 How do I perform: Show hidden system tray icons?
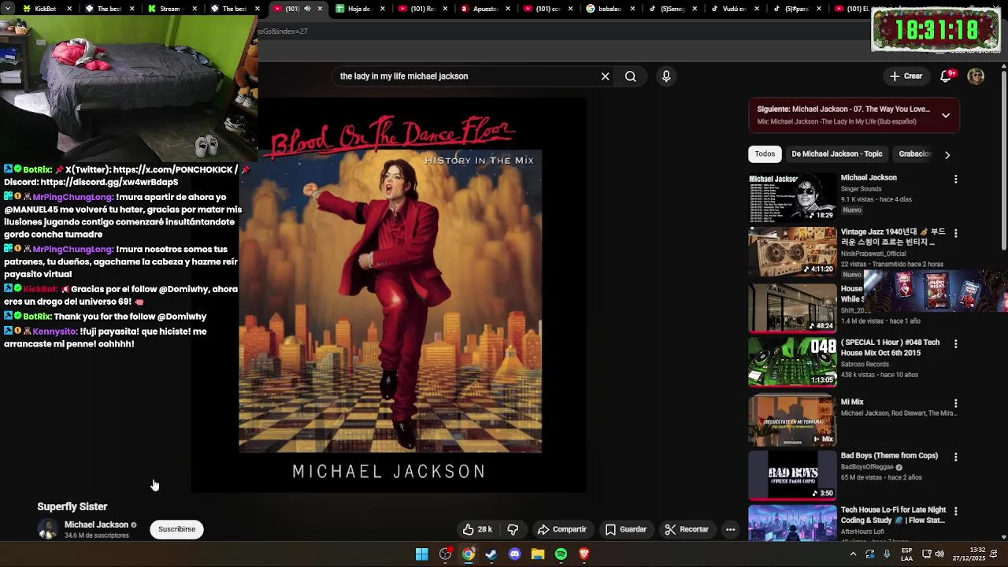[853, 554]
